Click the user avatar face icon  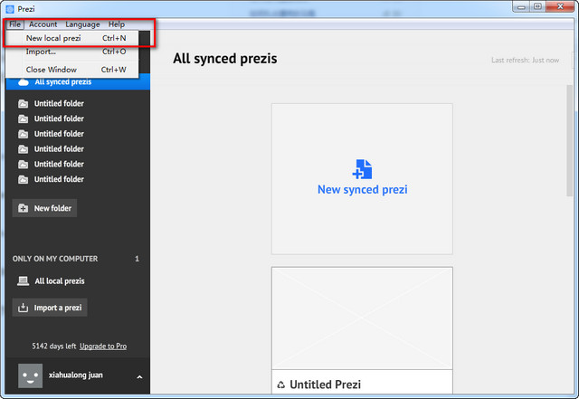pos(31,376)
